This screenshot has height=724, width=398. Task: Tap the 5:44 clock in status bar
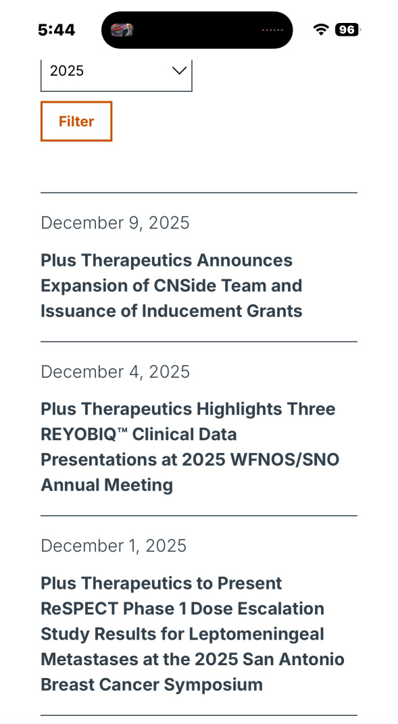(56, 30)
